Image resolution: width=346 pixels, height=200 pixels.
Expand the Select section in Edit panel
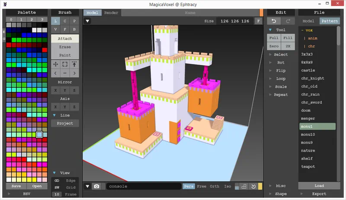[280, 54]
